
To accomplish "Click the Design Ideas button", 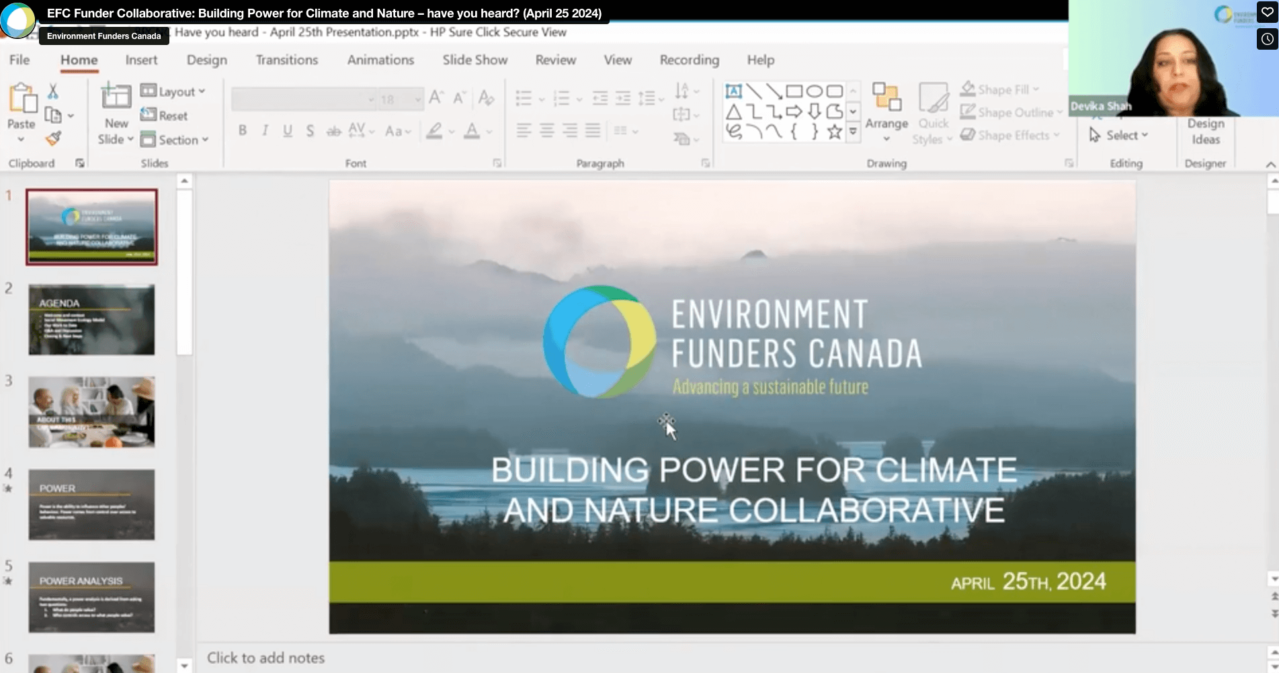I will pyautogui.click(x=1205, y=131).
